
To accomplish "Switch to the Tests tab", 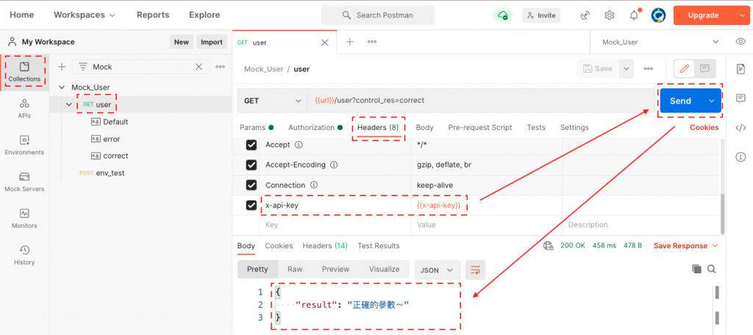I will point(536,127).
